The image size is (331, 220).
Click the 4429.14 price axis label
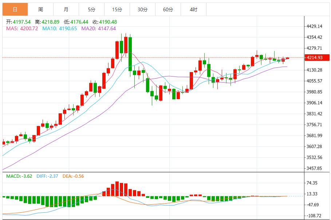(315, 26)
